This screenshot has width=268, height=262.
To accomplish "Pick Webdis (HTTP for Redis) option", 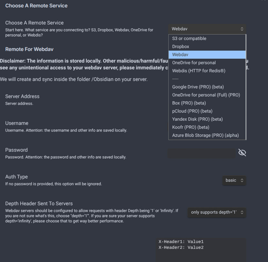I will (199, 71).
